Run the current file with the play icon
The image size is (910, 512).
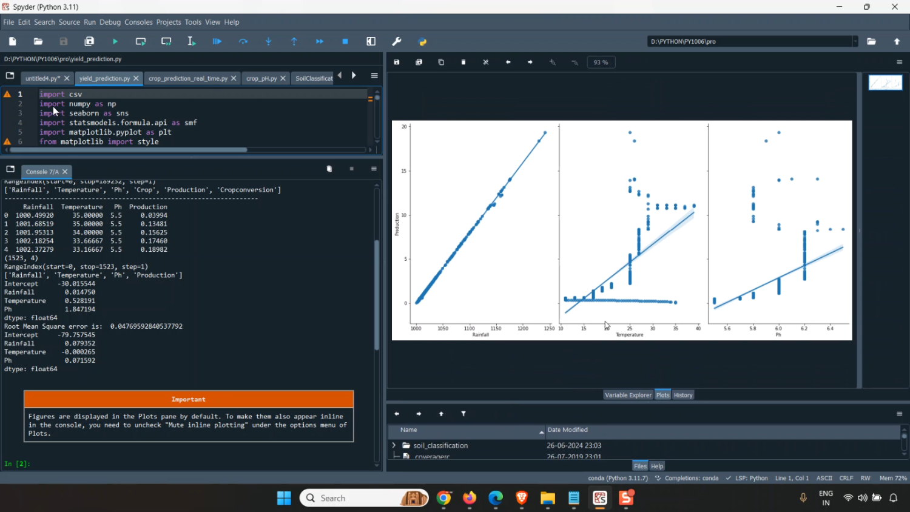click(115, 41)
